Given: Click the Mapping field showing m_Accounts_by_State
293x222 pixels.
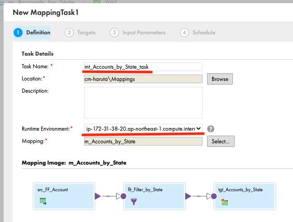Looking at the screenshot, I should pyautogui.click(x=143, y=142).
